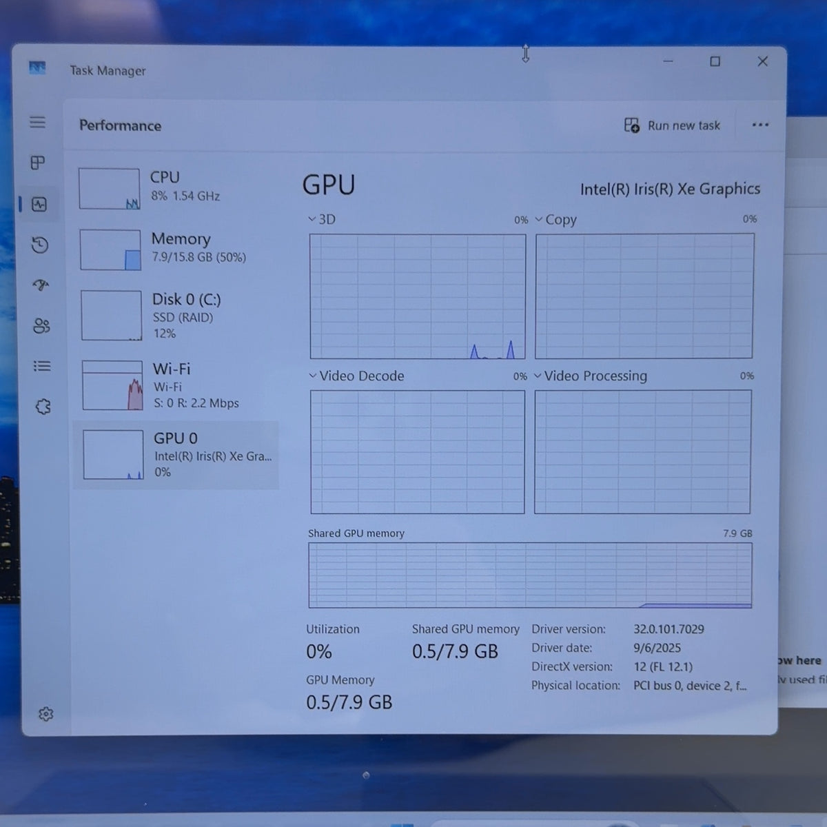Click the GPU heading text

point(329,185)
